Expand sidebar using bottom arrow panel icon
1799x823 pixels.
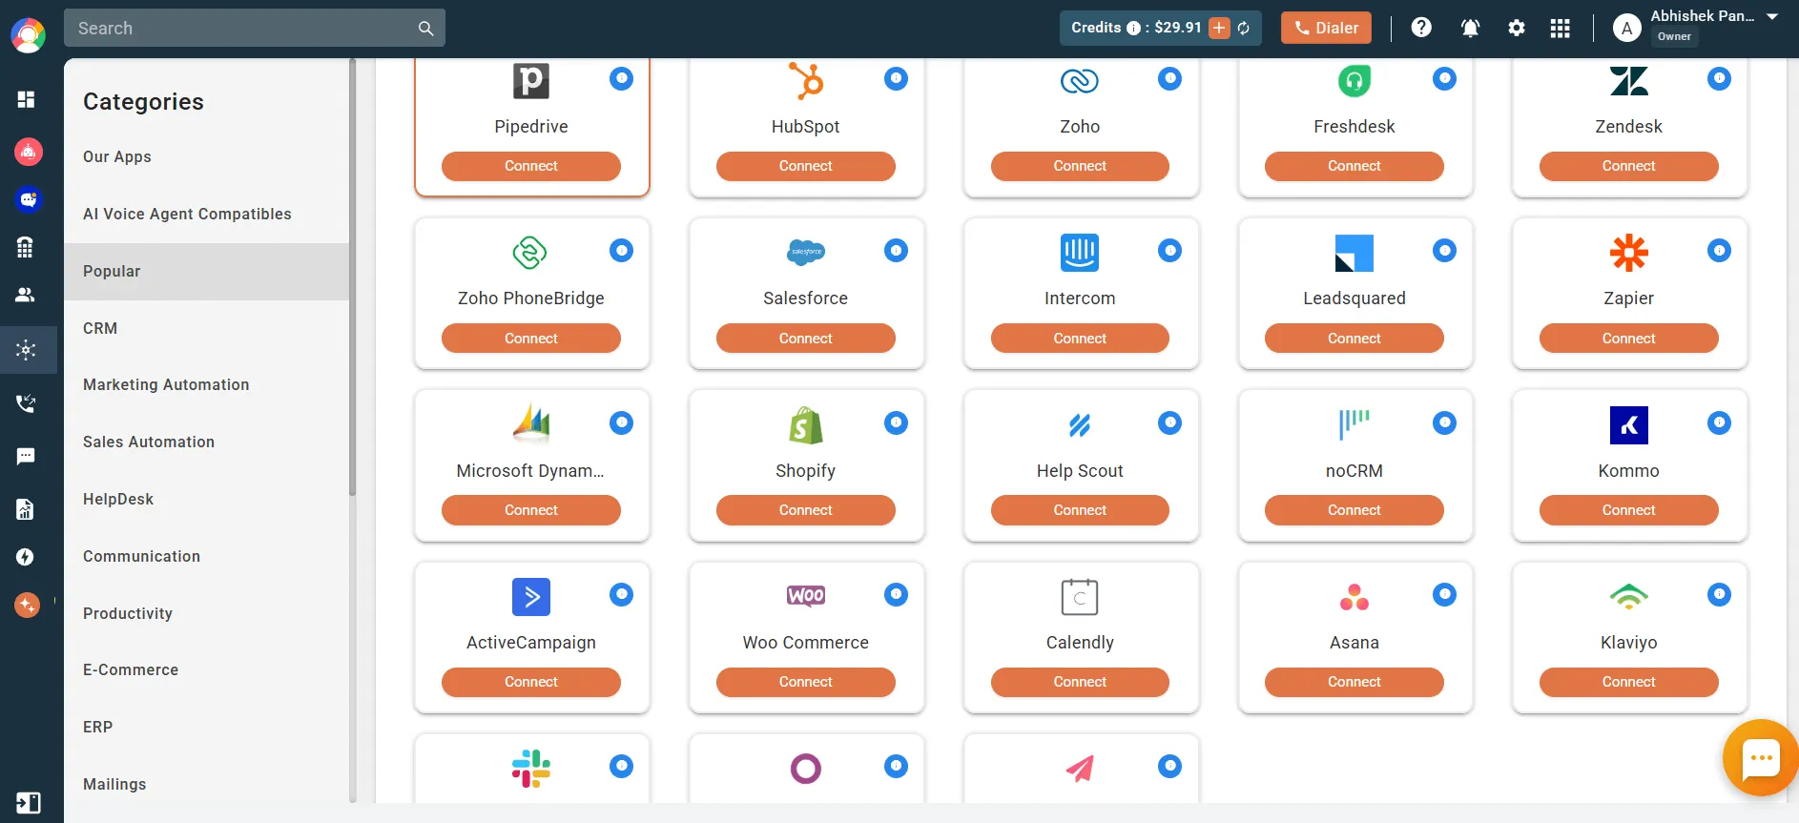pyautogui.click(x=28, y=803)
